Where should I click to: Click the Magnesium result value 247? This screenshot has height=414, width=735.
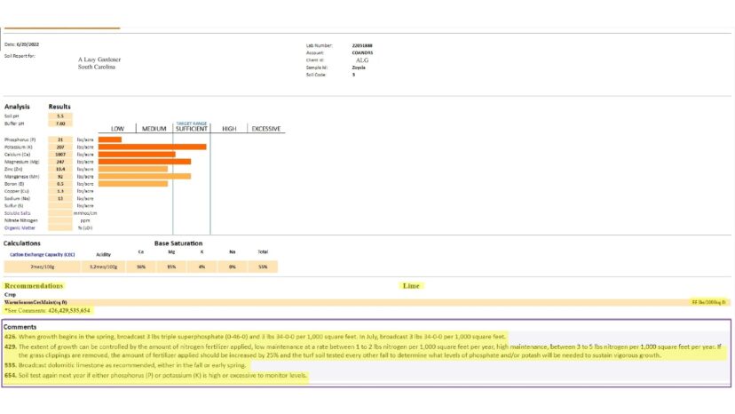60,162
